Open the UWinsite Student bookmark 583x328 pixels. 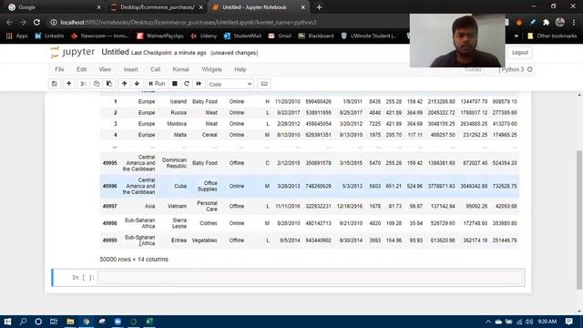pos(369,36)
